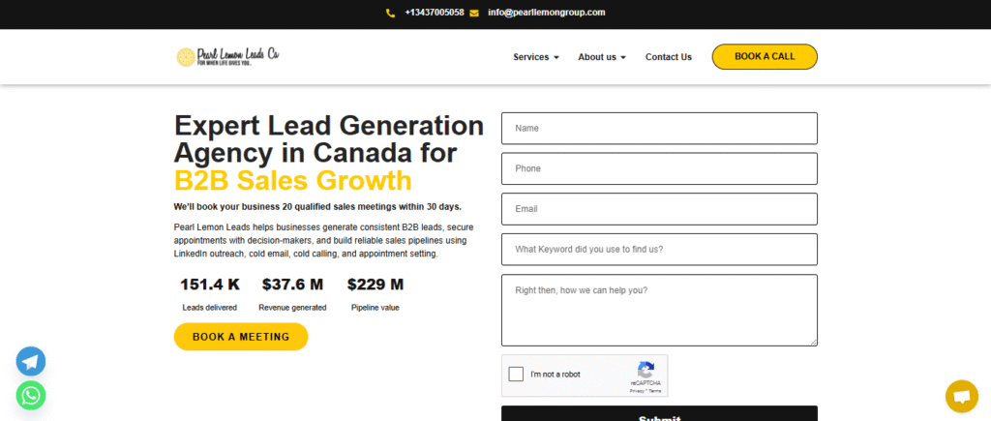Click the envelope email icon
The height and width of the screenshot is (421, 991).
coord(474,13)
